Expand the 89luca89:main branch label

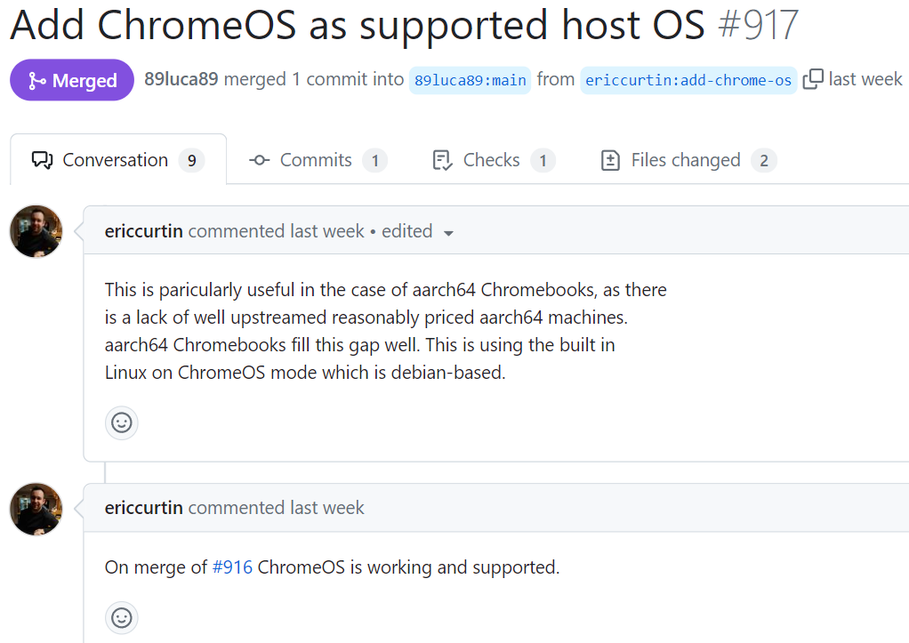pos(470,80)
